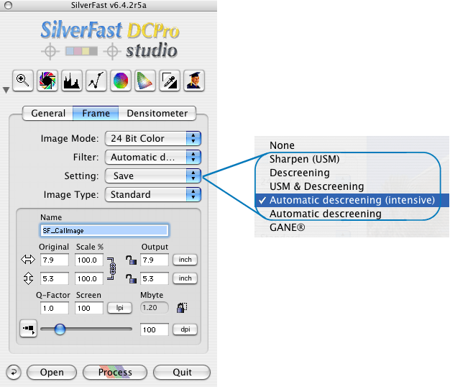Select the highlight/shadow pipette tool
450x387 pixels.
pos(170,80)
